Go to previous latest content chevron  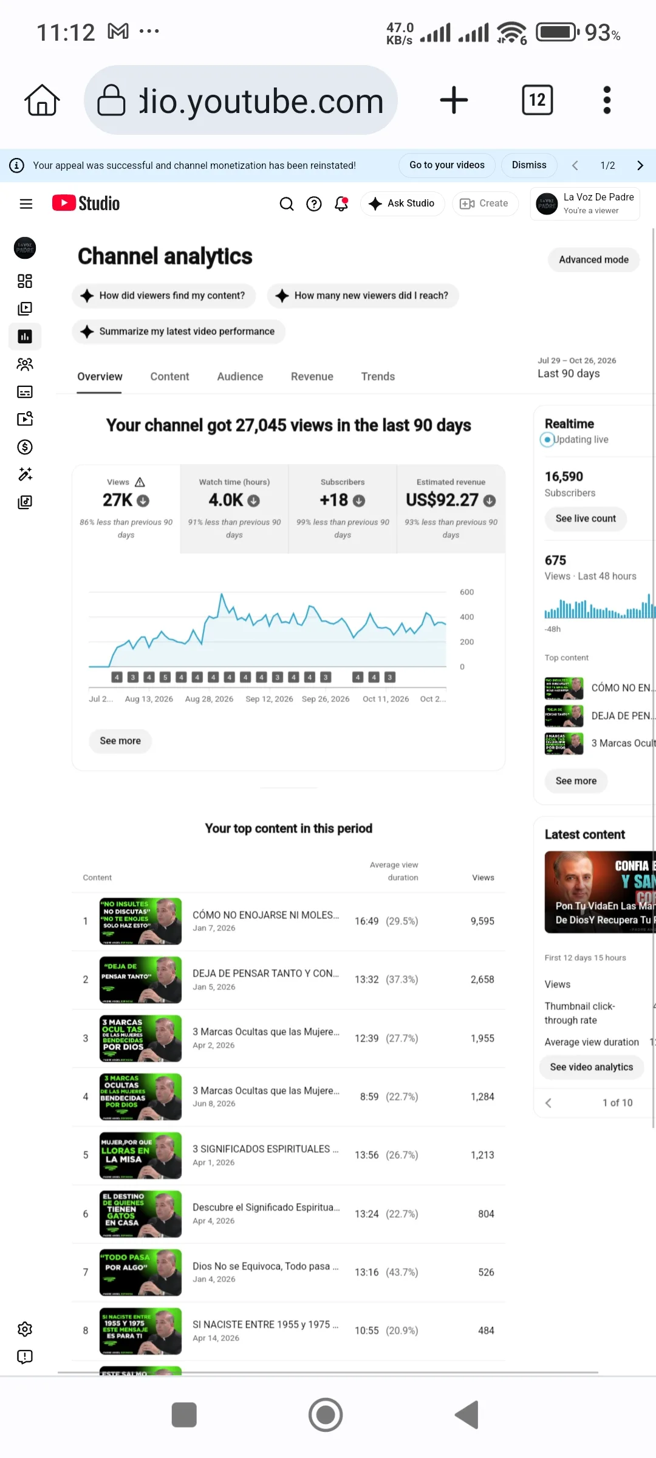[x=548, y=1103]
